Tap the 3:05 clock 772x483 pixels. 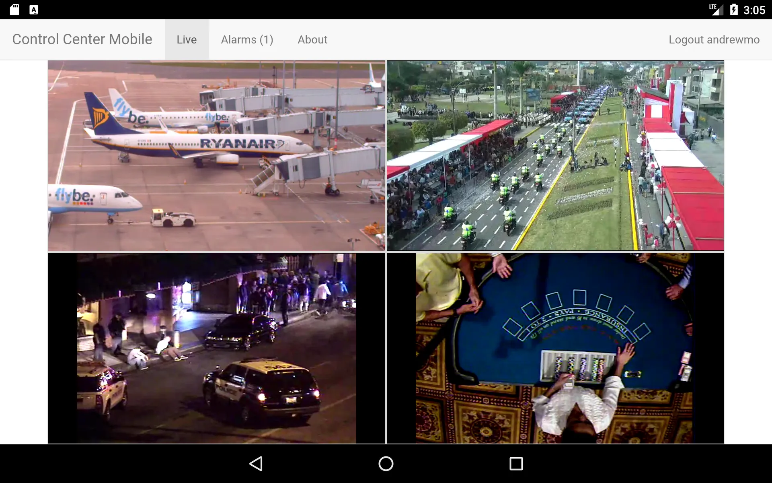click(754, 10)
